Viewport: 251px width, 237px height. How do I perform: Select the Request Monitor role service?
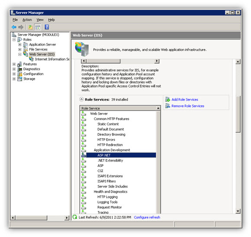(110, 207)
